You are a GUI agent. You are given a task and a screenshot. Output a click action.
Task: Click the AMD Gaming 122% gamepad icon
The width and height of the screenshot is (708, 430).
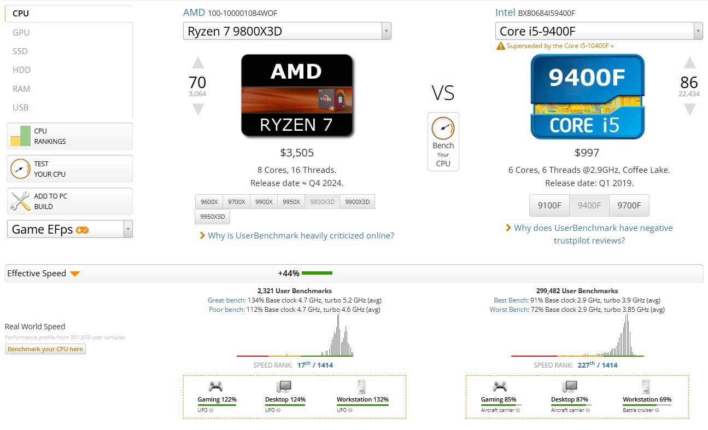tap(217, 386)
